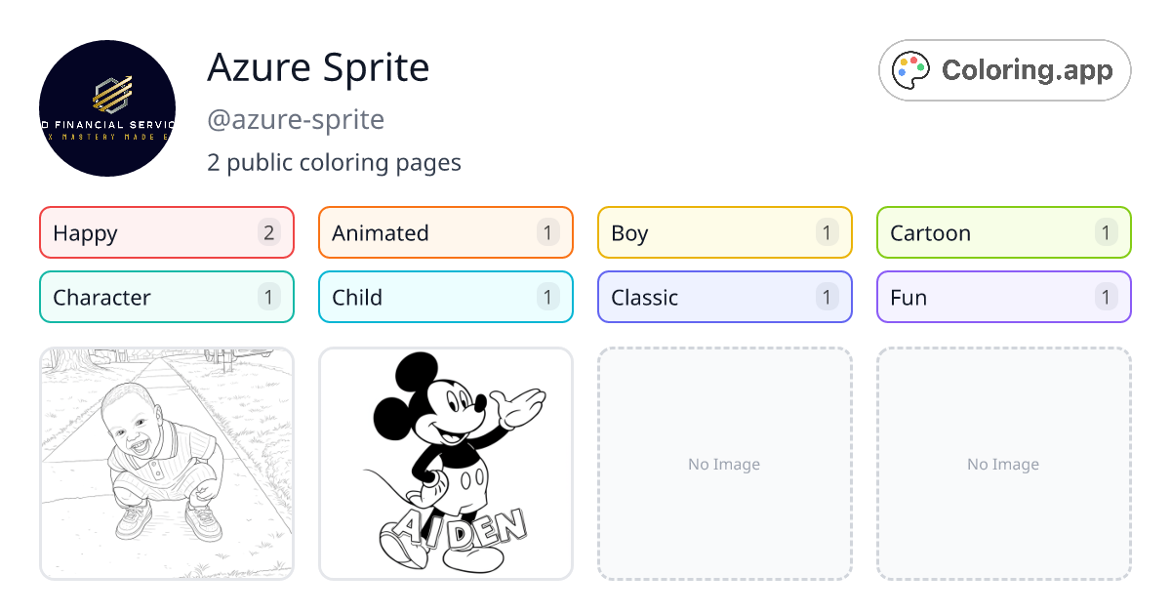Click the count badge on Fun tag
Image resolution: width=1171 pixels, height=615 pixels.
click(x=1106, y=297)
